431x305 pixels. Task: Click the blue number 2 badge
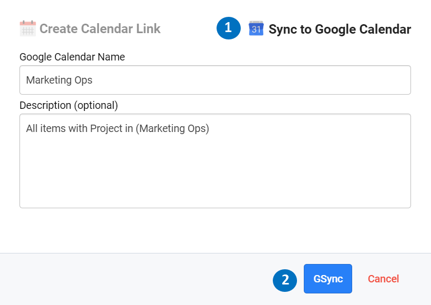(285, 280)
